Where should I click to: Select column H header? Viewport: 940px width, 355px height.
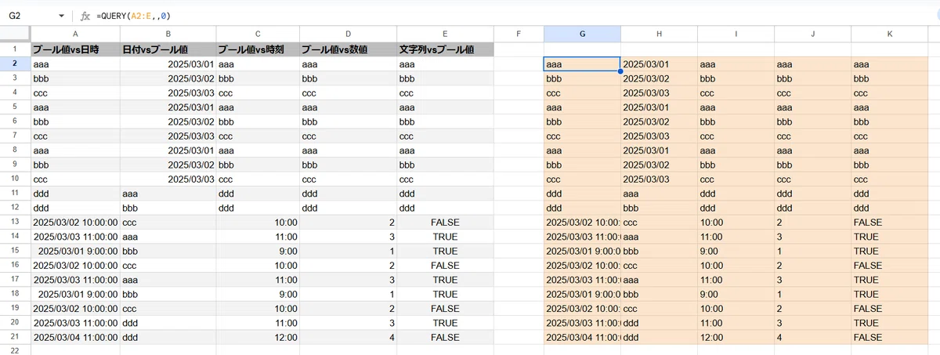[x=659, y=34]
